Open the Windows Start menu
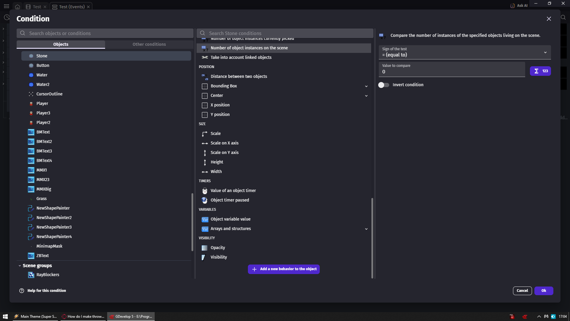 [5, 317]
